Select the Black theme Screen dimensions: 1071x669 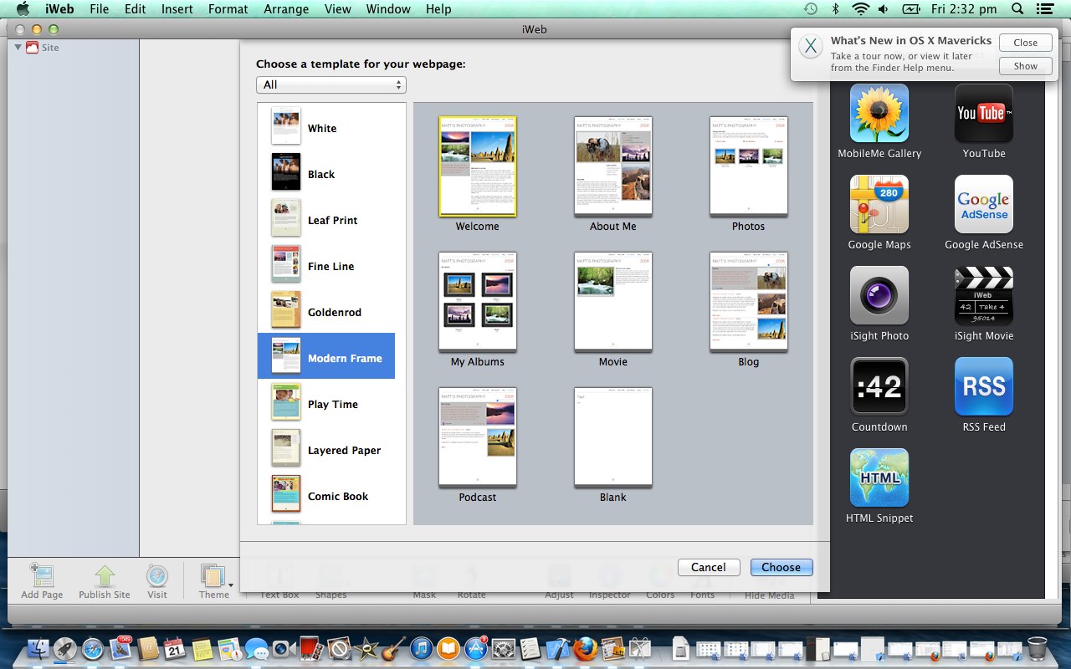tap(326, 174)
